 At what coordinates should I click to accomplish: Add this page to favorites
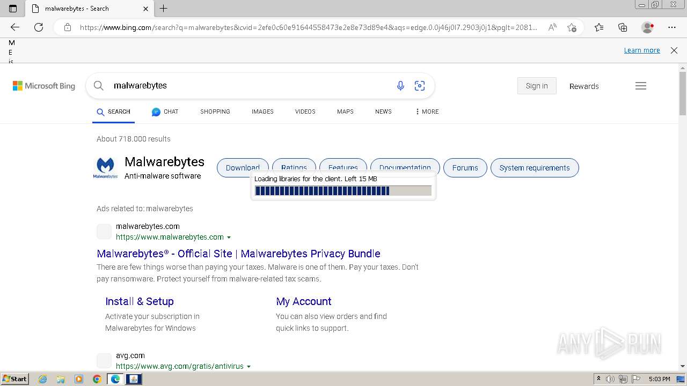(x=572, y=27)
